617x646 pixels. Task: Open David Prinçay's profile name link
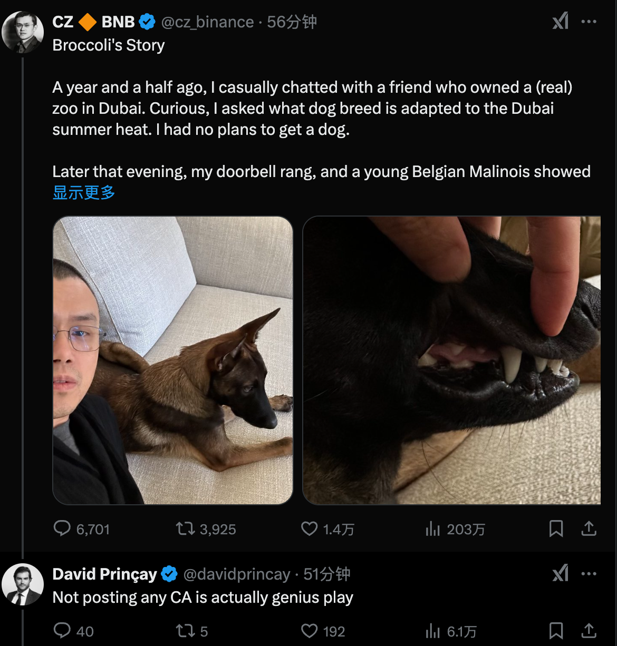click(x=104, y=574)
